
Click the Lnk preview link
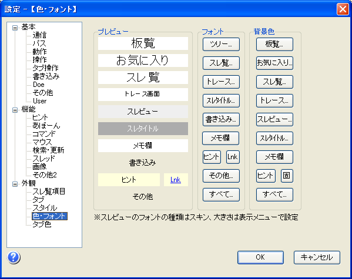[176, 180]
